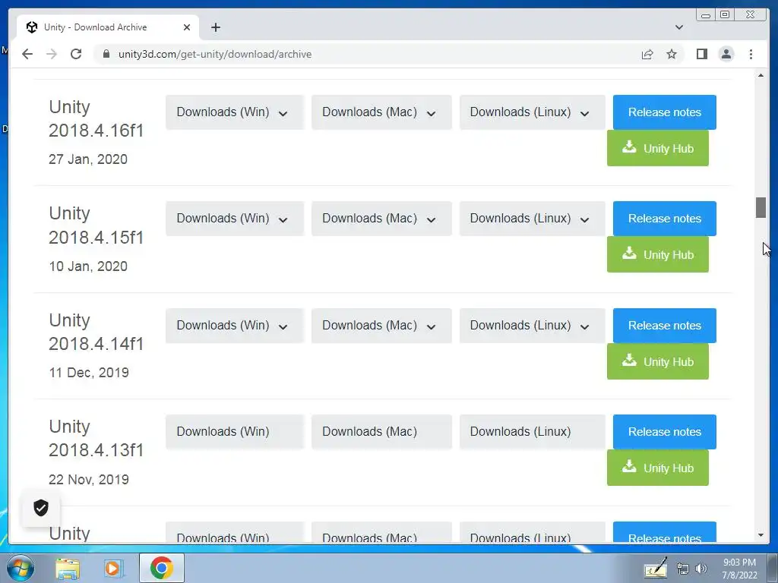
Task: Open the volume speaker tray icon
Action: 701,569
